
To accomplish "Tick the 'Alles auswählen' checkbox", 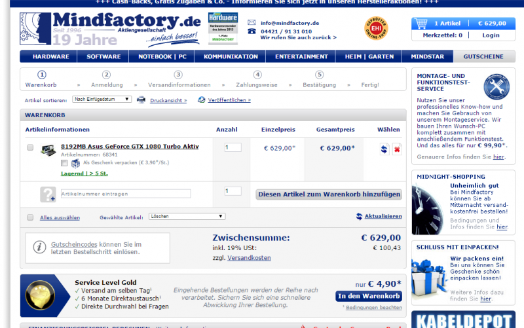I will [x=30, y=217].
